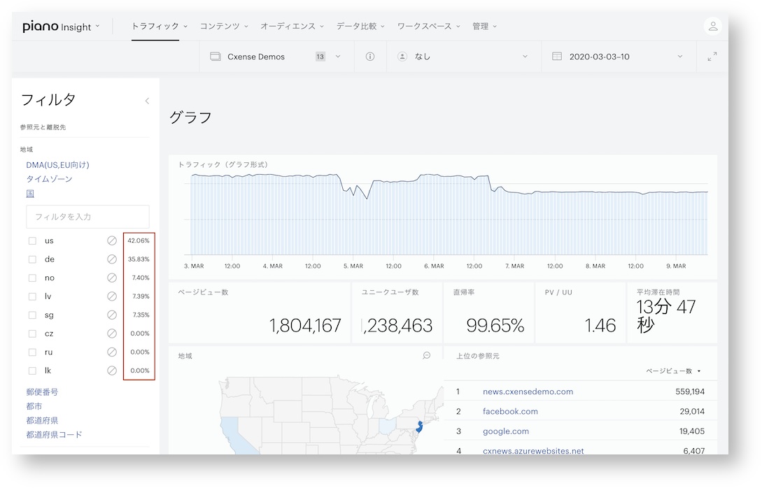Expand dashboard to full screen
This screenshot has width=762, height=488.
(712, 57)
